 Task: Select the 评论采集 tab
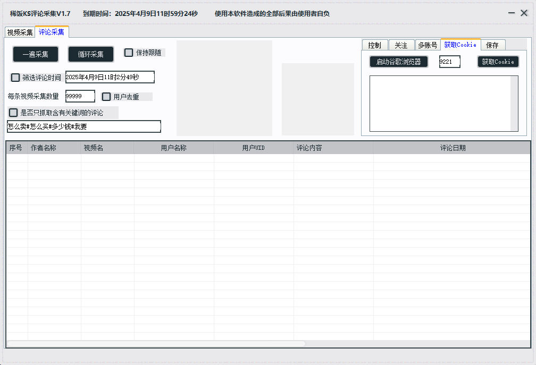click(x=52, y=32)
